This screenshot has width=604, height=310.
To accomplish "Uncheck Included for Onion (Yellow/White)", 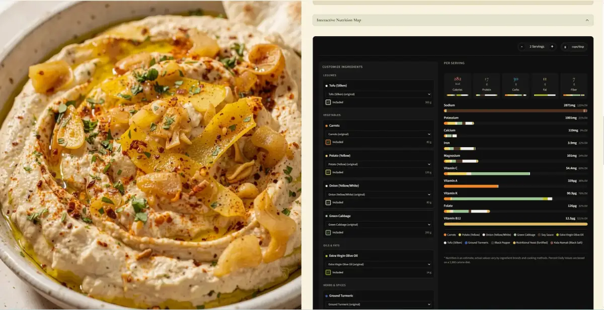I will (x=328, y=202).
